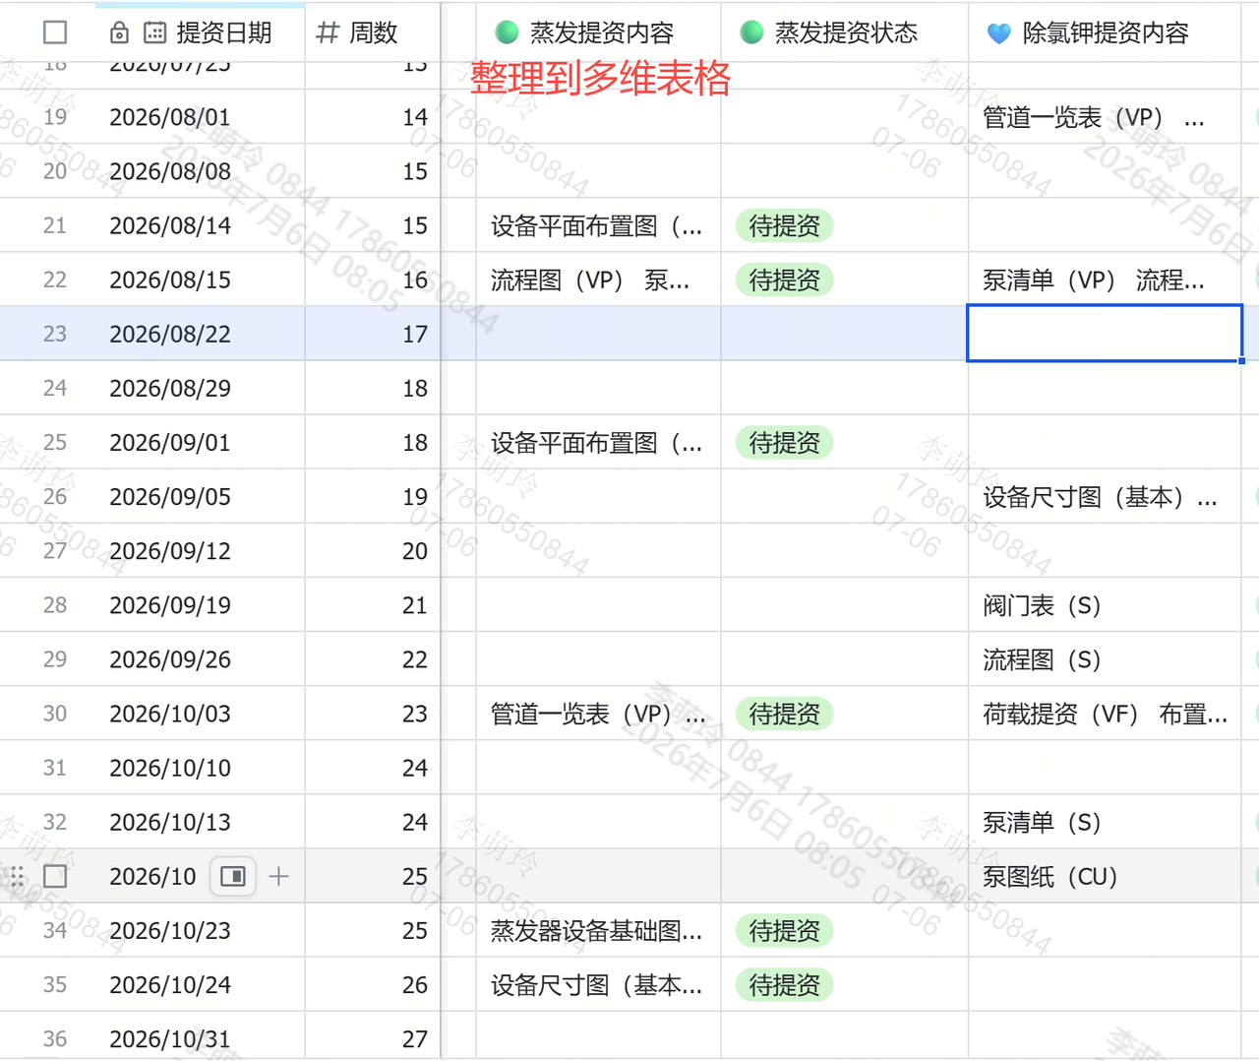The width and height of the screenshot is (1259, 1061).
Task: Select cell 蒸发器设备基础图...
Action: coord(599,930)
